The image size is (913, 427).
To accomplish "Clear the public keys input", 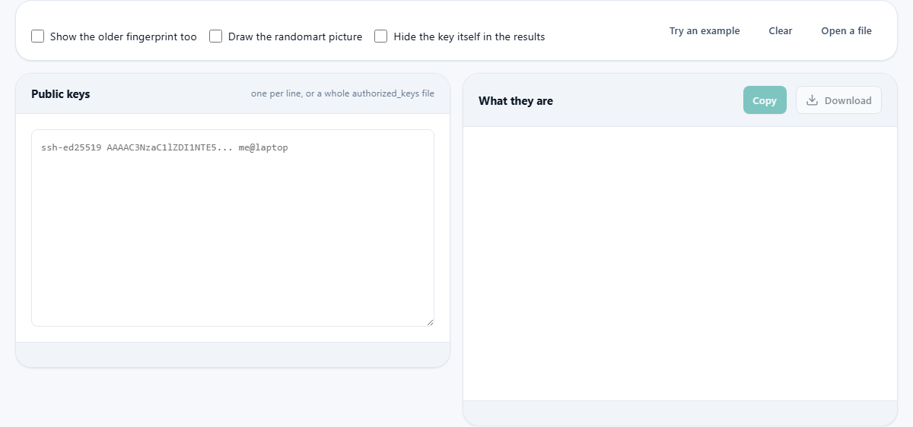I will (781, 31).
